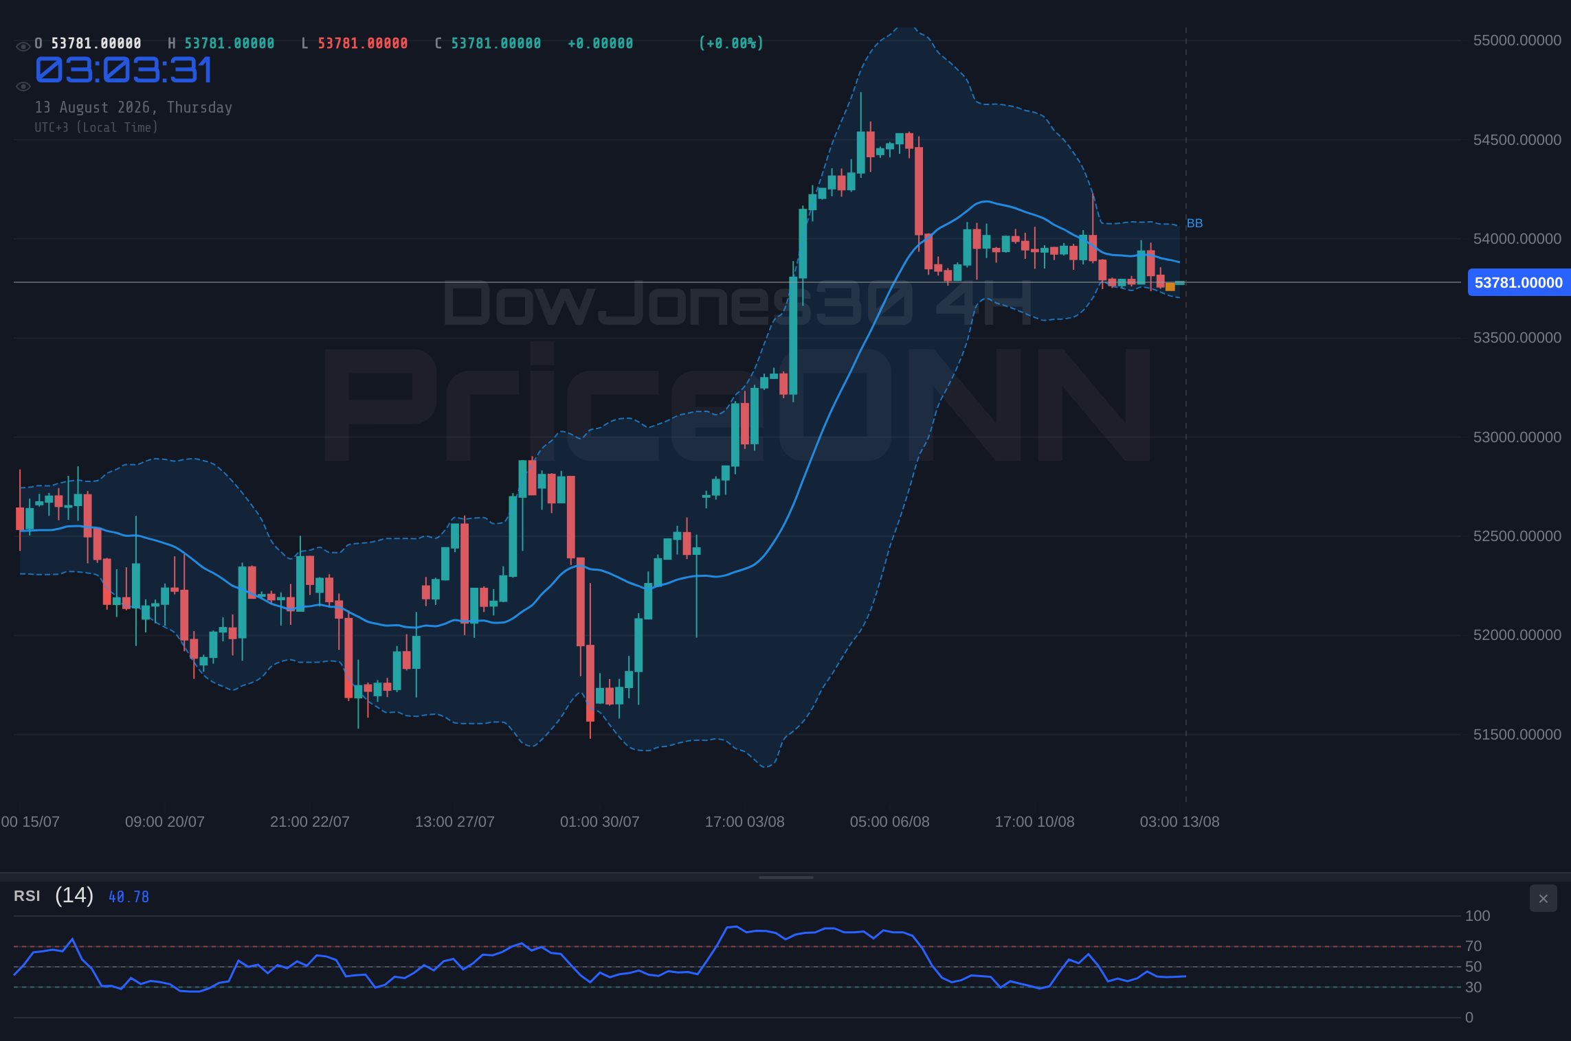Click the Close value in the legend
This screenshot has height=1041, width=1571.
[496, 43]
